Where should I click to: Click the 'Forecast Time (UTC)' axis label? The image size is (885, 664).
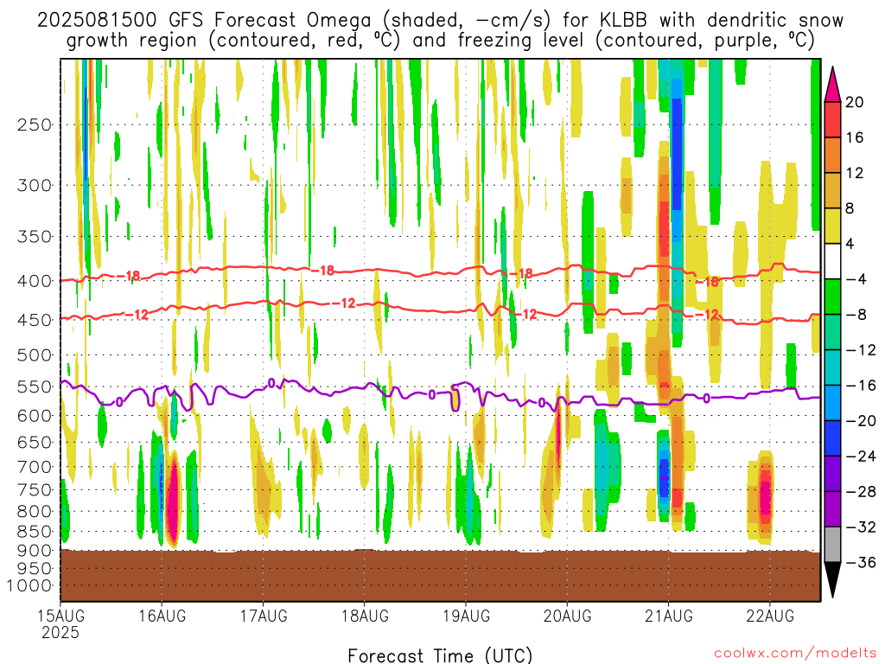(440, 655)
